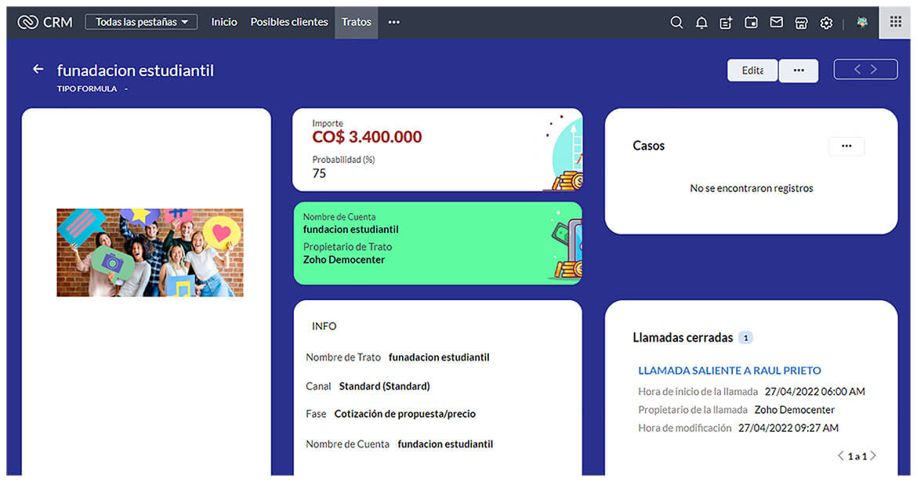
Task: Click the Zoho CRM logo
Action: tap(45, 22)
